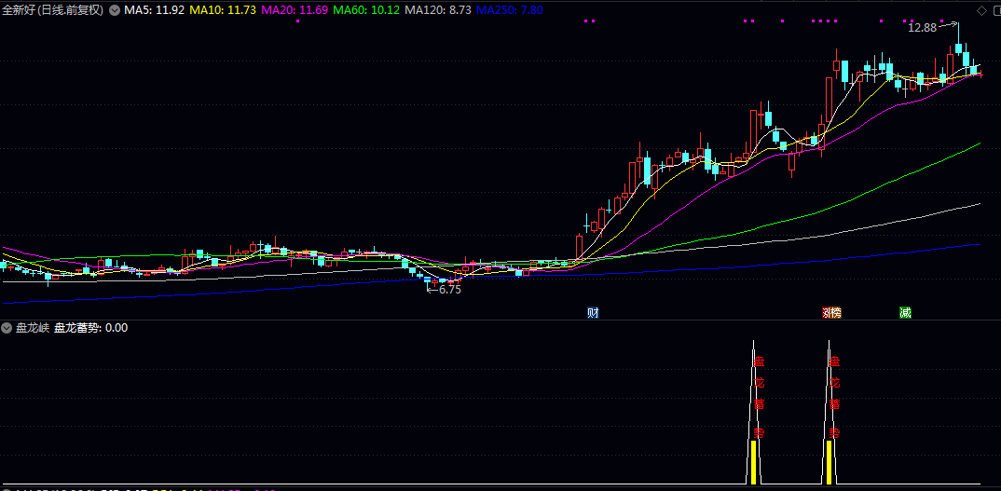Open the green 减 event marker
The width and height of the screenshot is (1001, 491).
click(905, 313)
